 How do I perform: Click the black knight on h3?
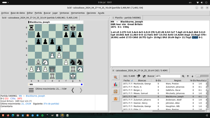(80, 62)
